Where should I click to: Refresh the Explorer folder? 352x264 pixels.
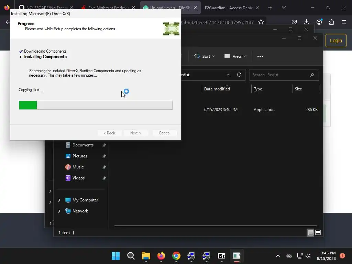239,75
